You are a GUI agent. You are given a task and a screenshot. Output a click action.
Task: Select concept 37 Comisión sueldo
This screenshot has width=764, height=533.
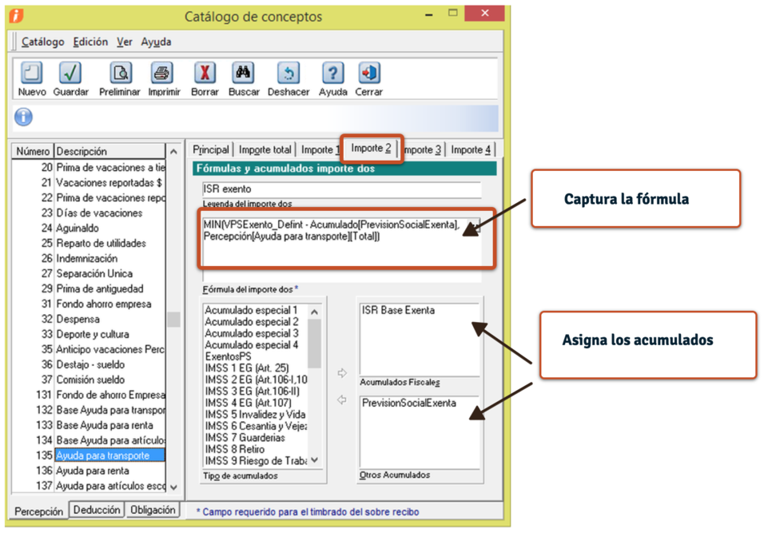point(89,380)
